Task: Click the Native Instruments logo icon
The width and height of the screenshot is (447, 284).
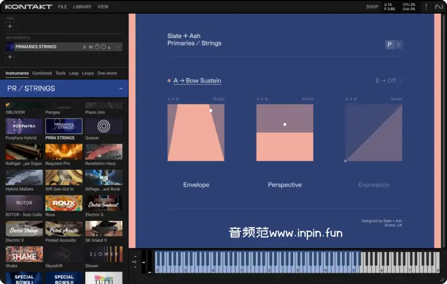Action: (438, 7)
